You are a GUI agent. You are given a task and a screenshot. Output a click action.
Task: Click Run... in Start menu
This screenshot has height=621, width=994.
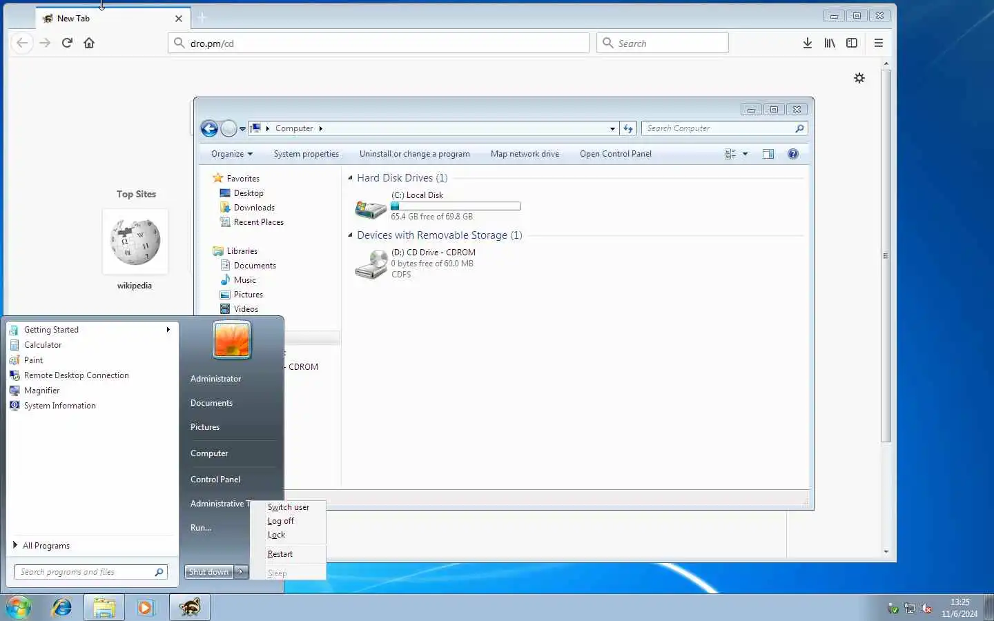[x=201, y=528]
